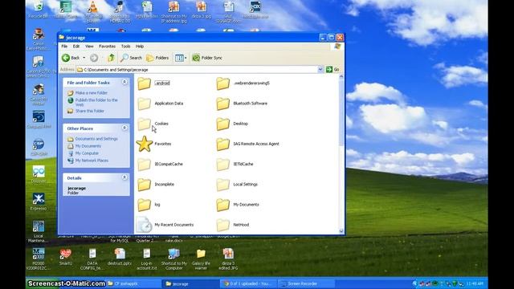The image size is (514, 289).
Task: Click the Back arrow button
Action: pyautogui.click(x=71, y=58)
